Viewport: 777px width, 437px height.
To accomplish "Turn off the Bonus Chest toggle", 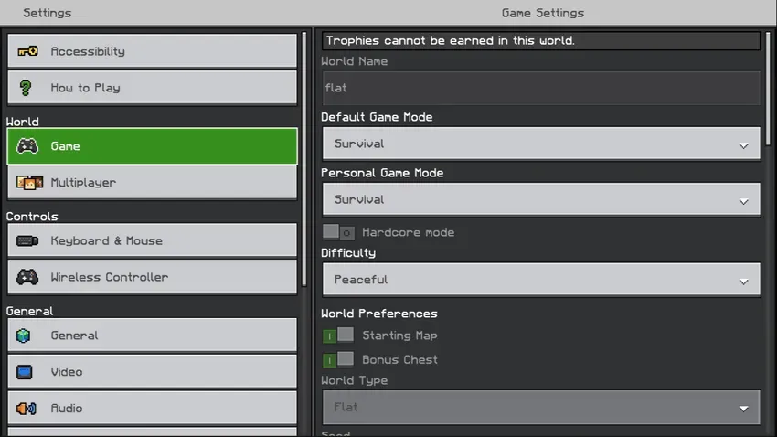I will [x=338, y=359].
